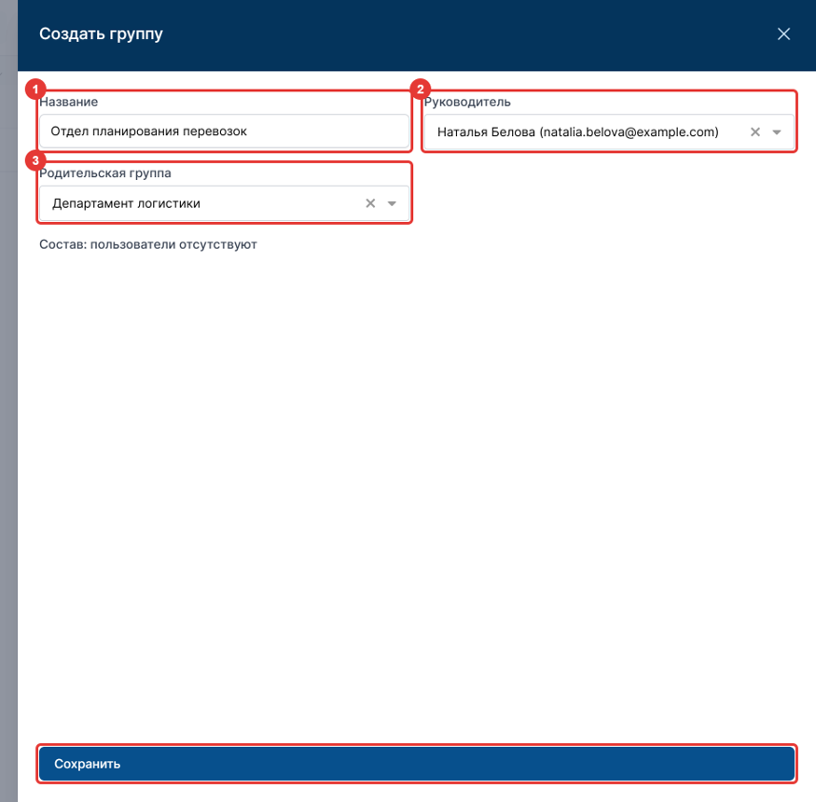This screenshot has height=802, width=816.
Task: Click the Создать группу title
Action: click(x=101, y=34)
